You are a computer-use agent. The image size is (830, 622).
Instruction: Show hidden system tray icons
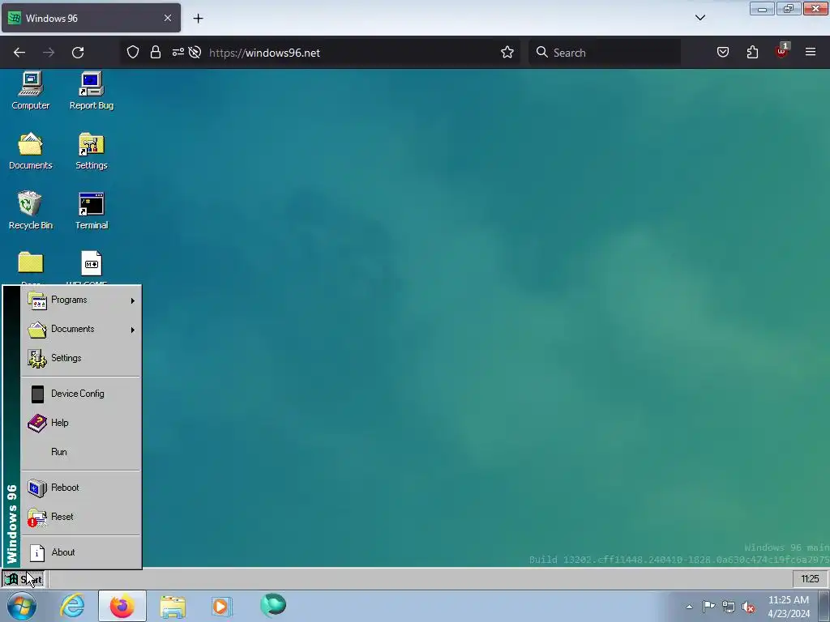(x=689, y=607)
